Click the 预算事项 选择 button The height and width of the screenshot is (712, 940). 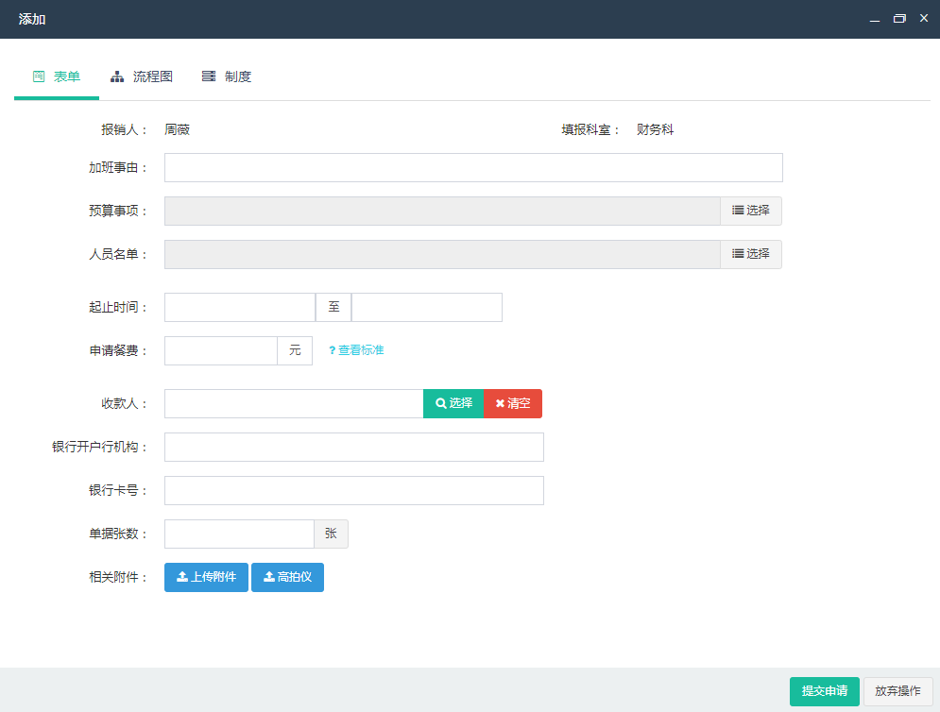pyautogui.click(x=750, y=211)
